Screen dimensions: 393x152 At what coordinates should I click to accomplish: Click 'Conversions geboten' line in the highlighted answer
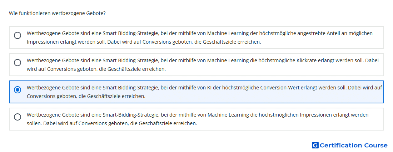click(x=86, y=96)
